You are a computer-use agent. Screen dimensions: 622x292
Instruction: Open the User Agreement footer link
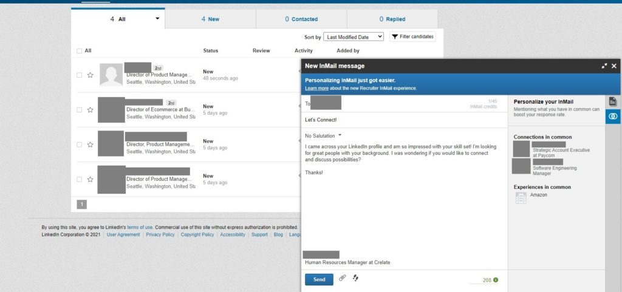click(123, 234)
